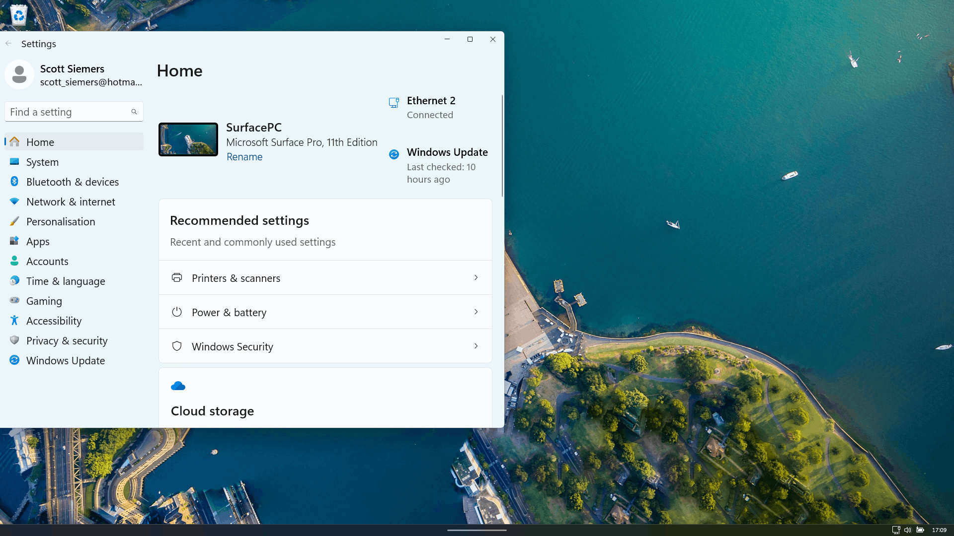954x536 pixels.
Task: Click the Gaming controller icon
Action: coord(14,301)
